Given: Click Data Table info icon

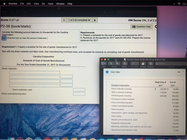Looking at the screenshot, I should click(x=107, y=72).
